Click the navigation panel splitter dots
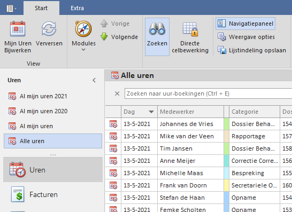This screenshot has height=212, width=292. click(53, 155)
